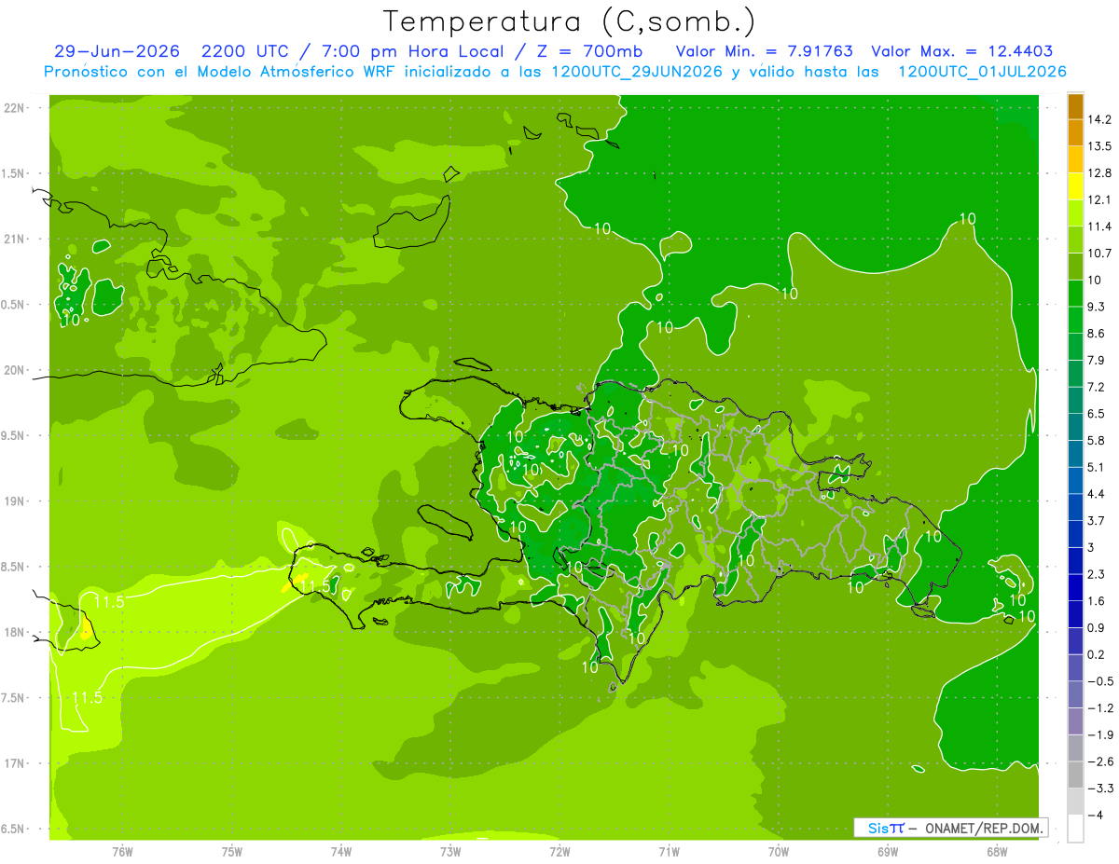Click the '18N' latitude axis label
The width and height of the screenshot is (1119, 864).
(15, 633)
